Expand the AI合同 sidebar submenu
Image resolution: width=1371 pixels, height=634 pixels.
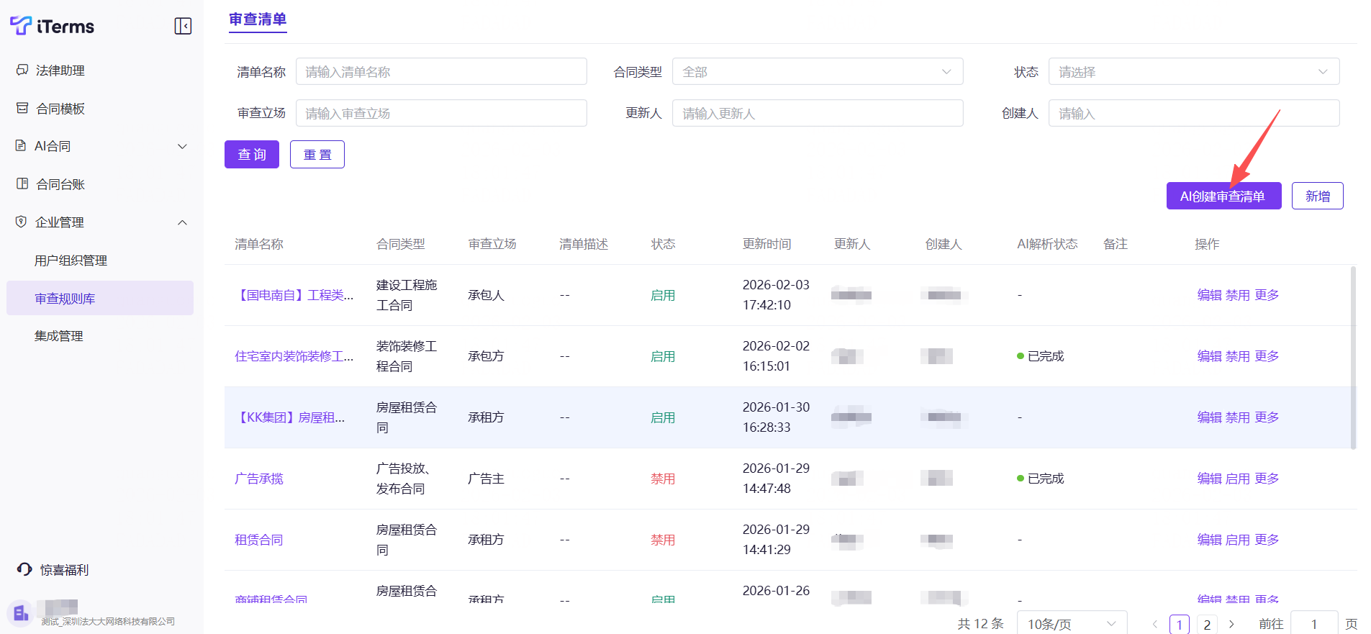(x=182, y=146)
